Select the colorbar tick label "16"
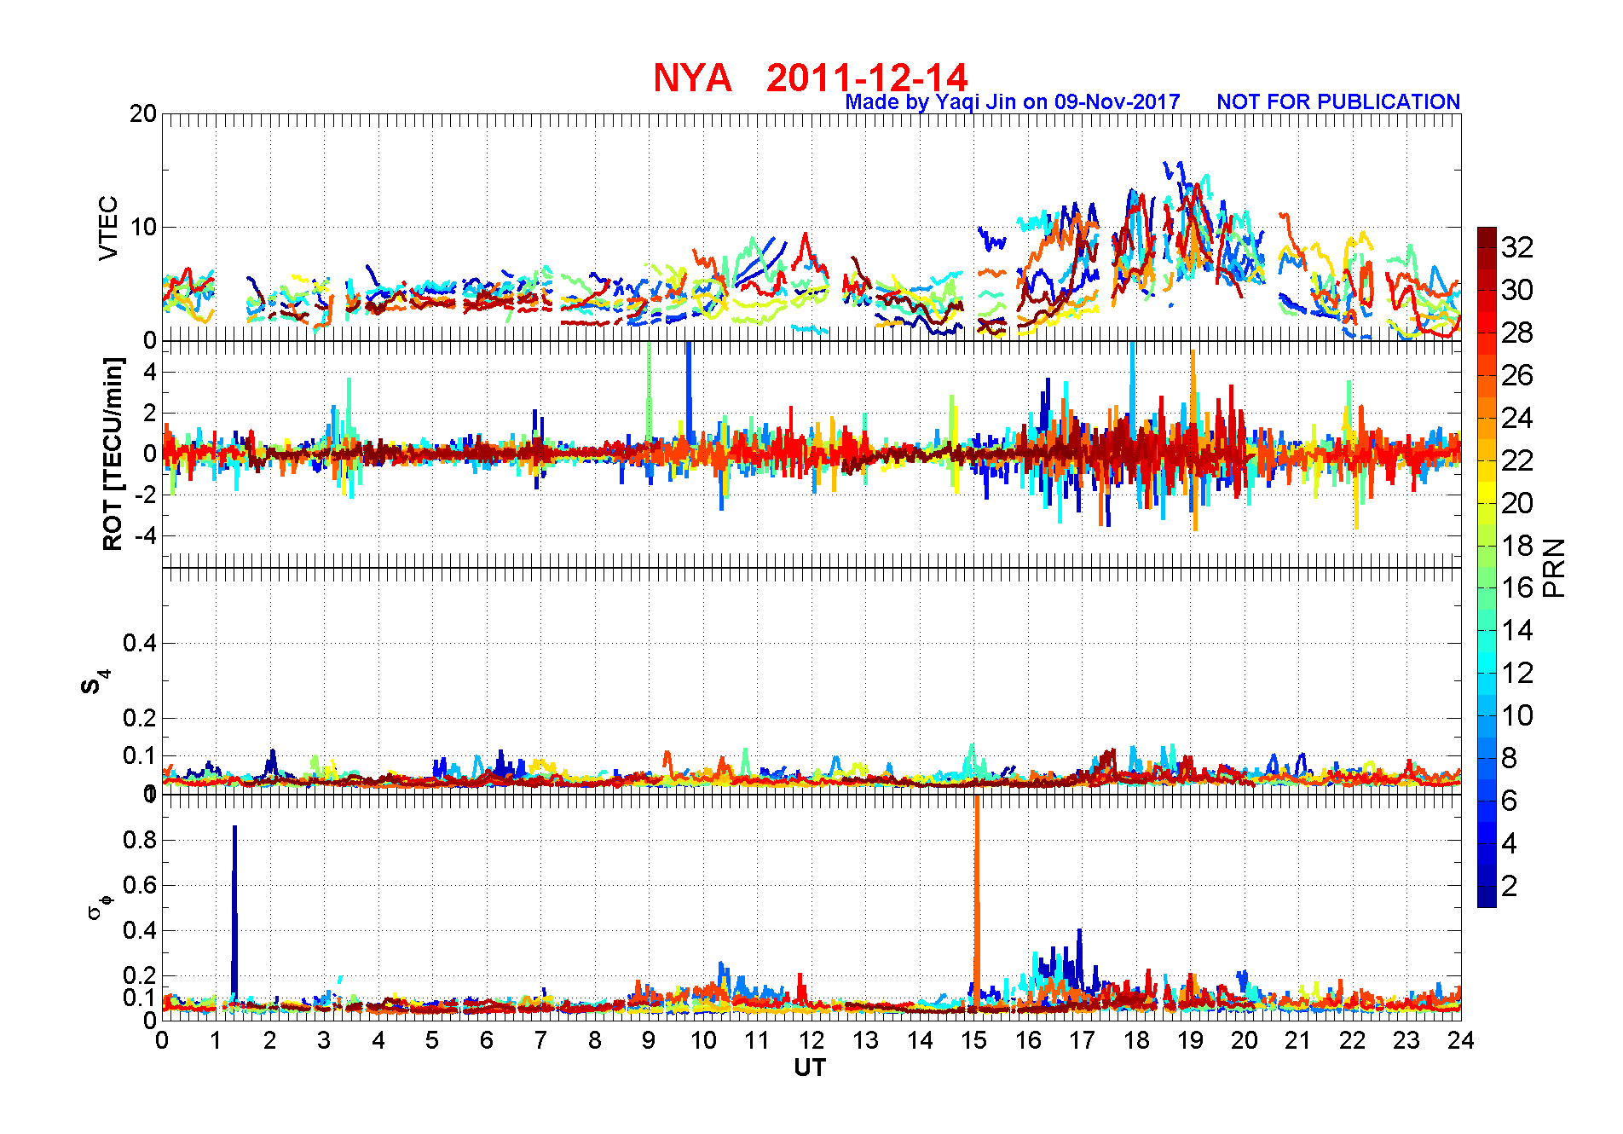The height and width of the screenshot is (1134, 1623). click(x=1517, y=587)
